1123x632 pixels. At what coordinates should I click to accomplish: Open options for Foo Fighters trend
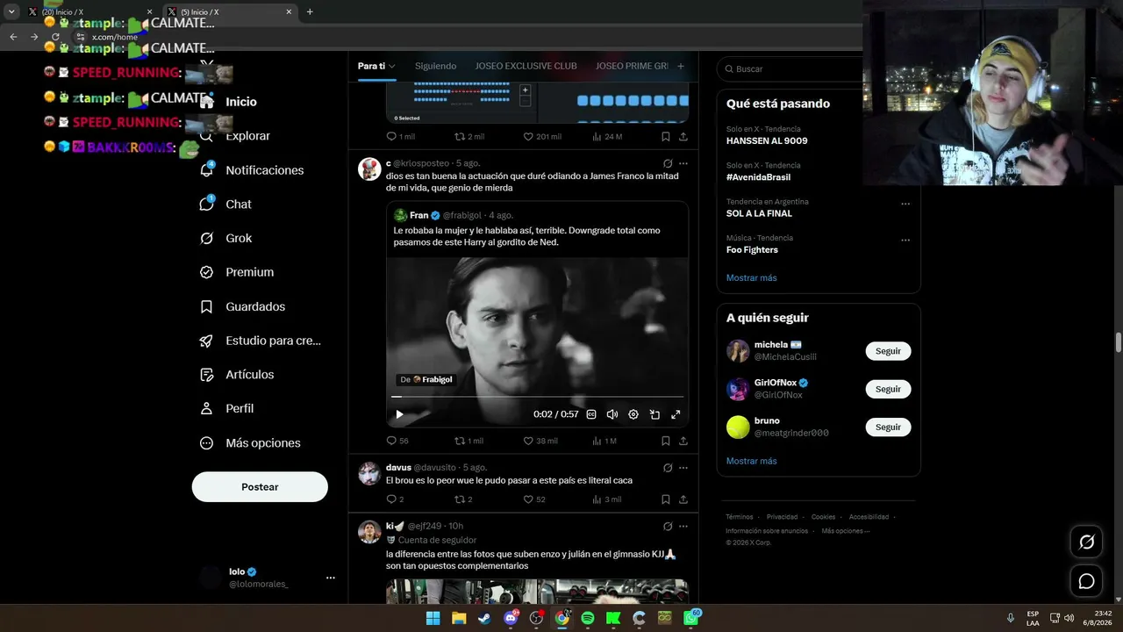(905, 240)
